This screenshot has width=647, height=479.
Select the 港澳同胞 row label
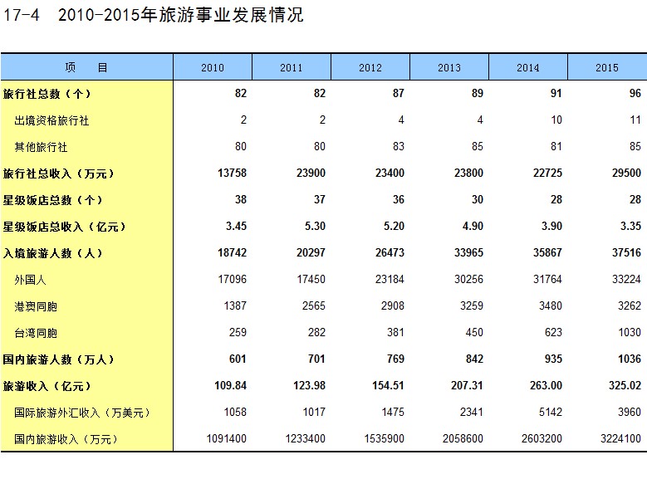(x=36, y=306)
